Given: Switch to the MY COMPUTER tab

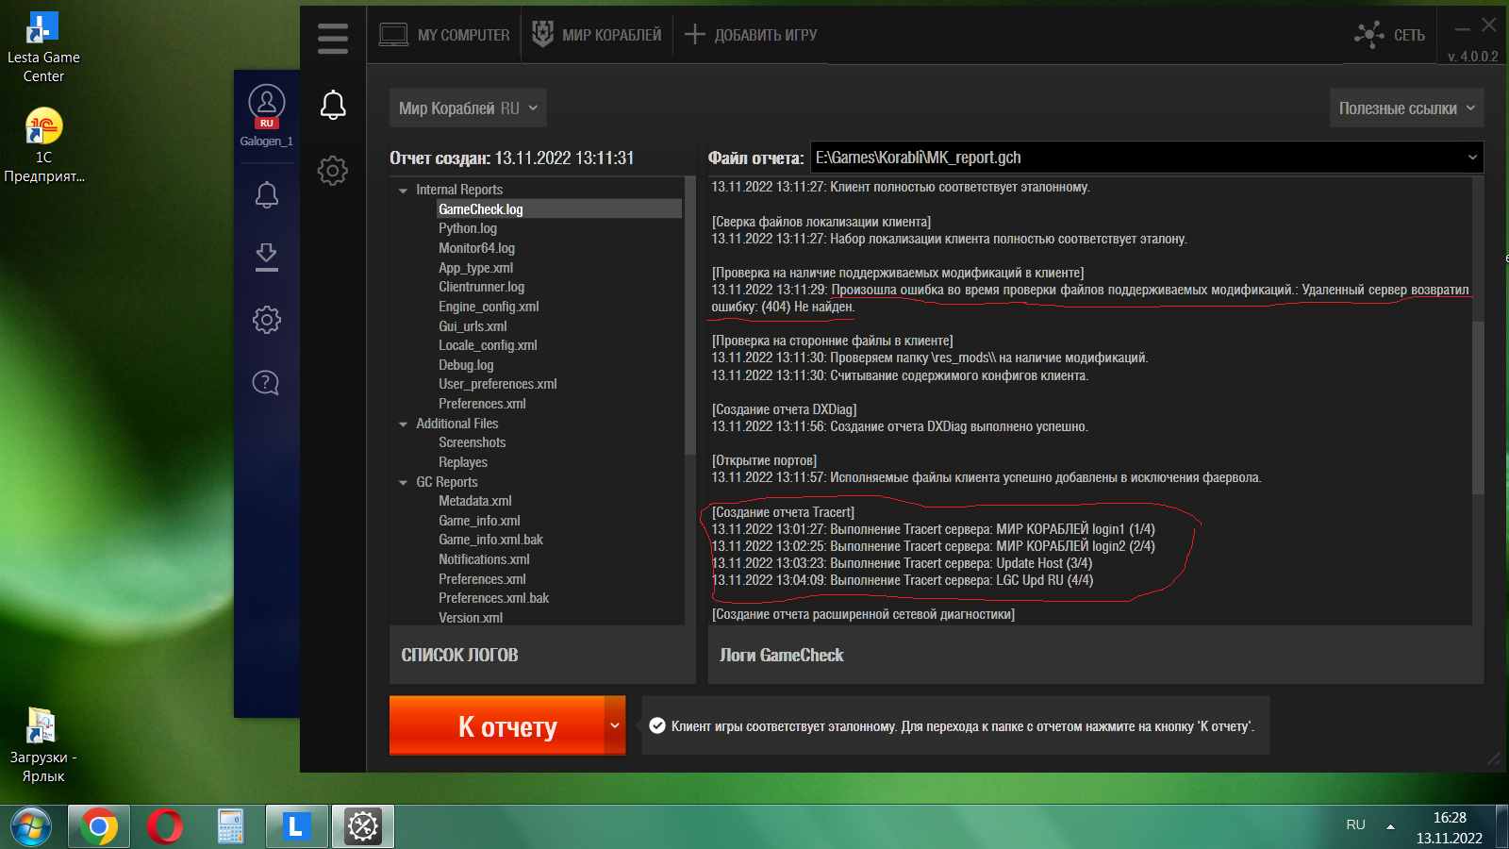Looking at the screenshot, I should coord(445,35).
